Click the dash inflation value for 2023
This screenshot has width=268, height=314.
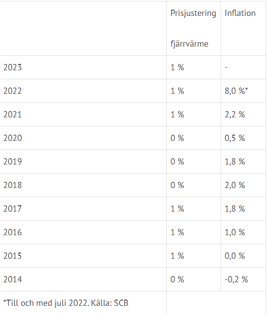(226, 67)
